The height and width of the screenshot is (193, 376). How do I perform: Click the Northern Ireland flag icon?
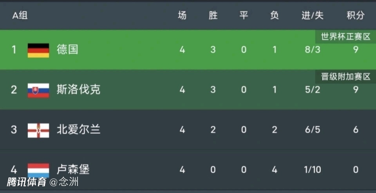tap(38, 130)
